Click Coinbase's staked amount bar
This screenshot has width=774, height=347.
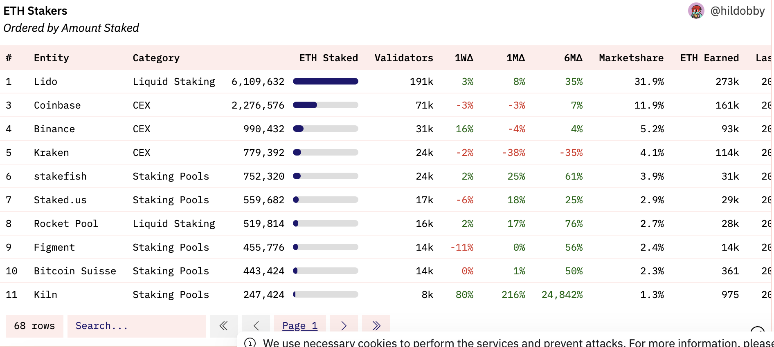(326, 105)
